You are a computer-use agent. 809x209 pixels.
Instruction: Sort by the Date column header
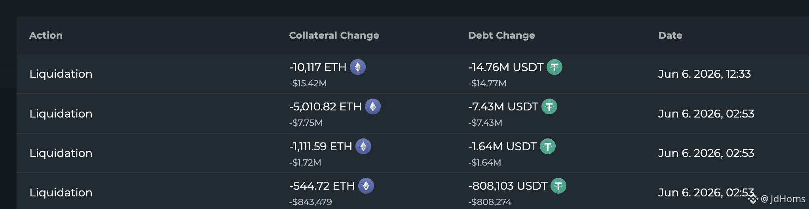tap(670, 35)
